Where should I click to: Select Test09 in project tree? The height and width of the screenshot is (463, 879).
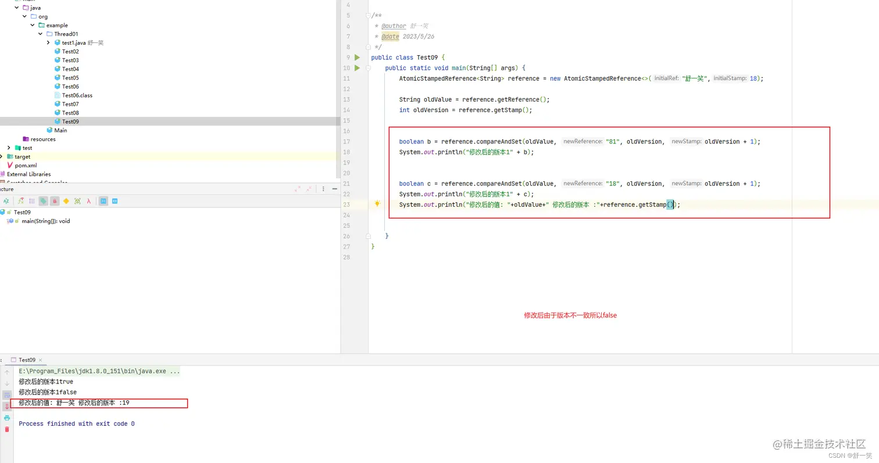tap(70, 121)
